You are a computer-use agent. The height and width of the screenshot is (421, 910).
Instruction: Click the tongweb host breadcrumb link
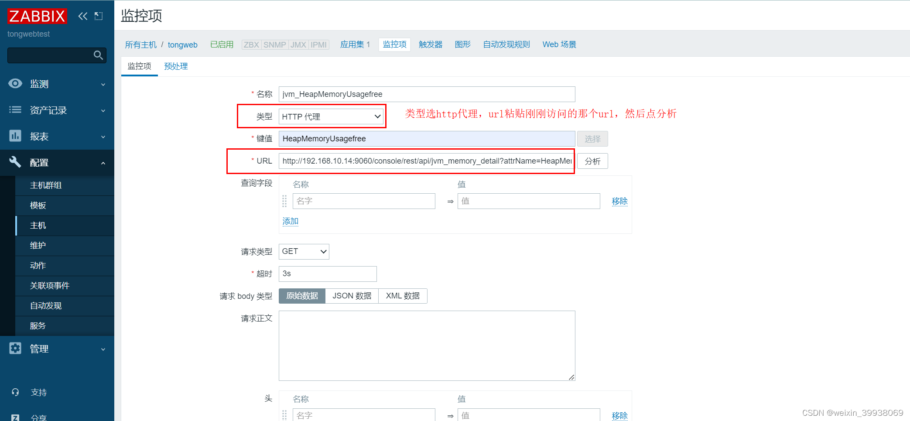(182, 45)
